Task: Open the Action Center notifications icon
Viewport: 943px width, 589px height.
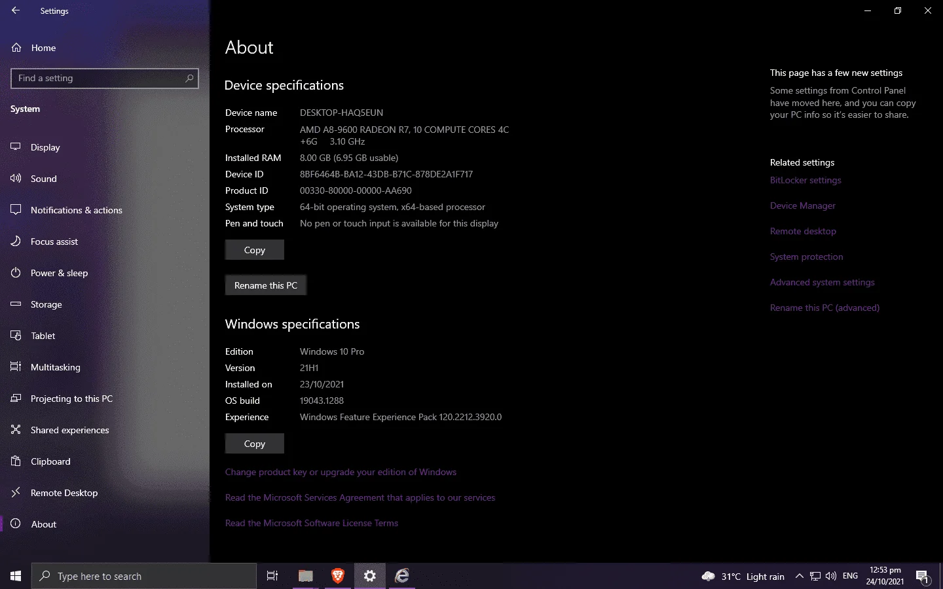Action: 923,577
